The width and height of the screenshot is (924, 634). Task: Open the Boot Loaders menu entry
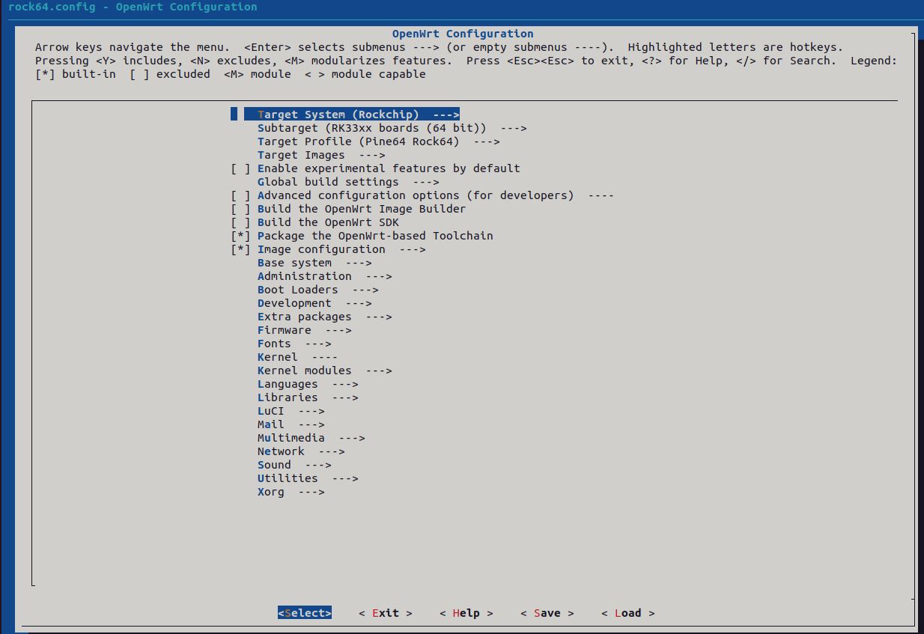click(317, 290)
